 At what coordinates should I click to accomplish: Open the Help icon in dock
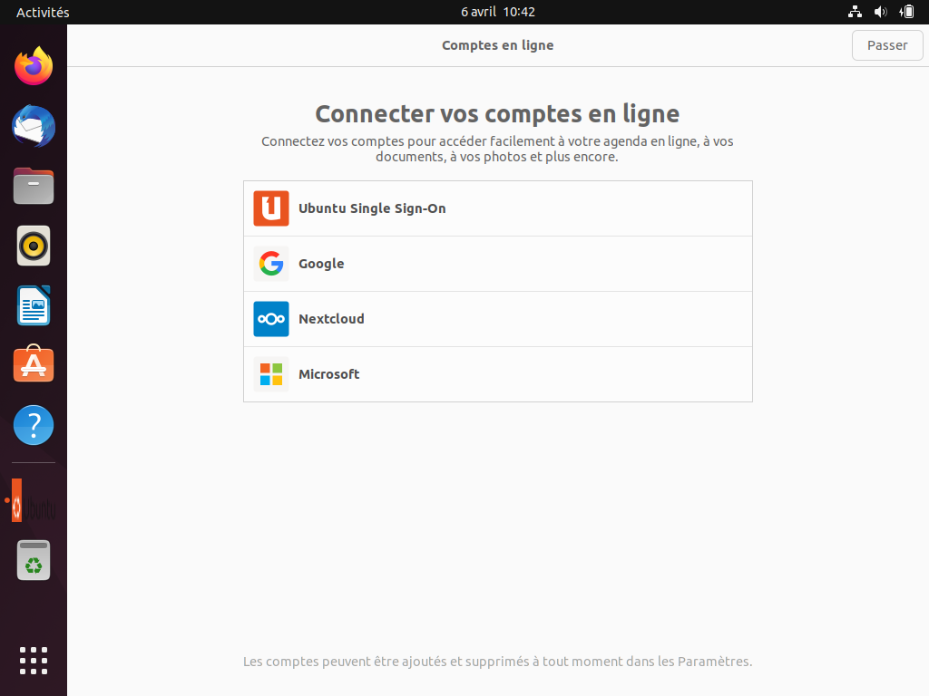34,425
